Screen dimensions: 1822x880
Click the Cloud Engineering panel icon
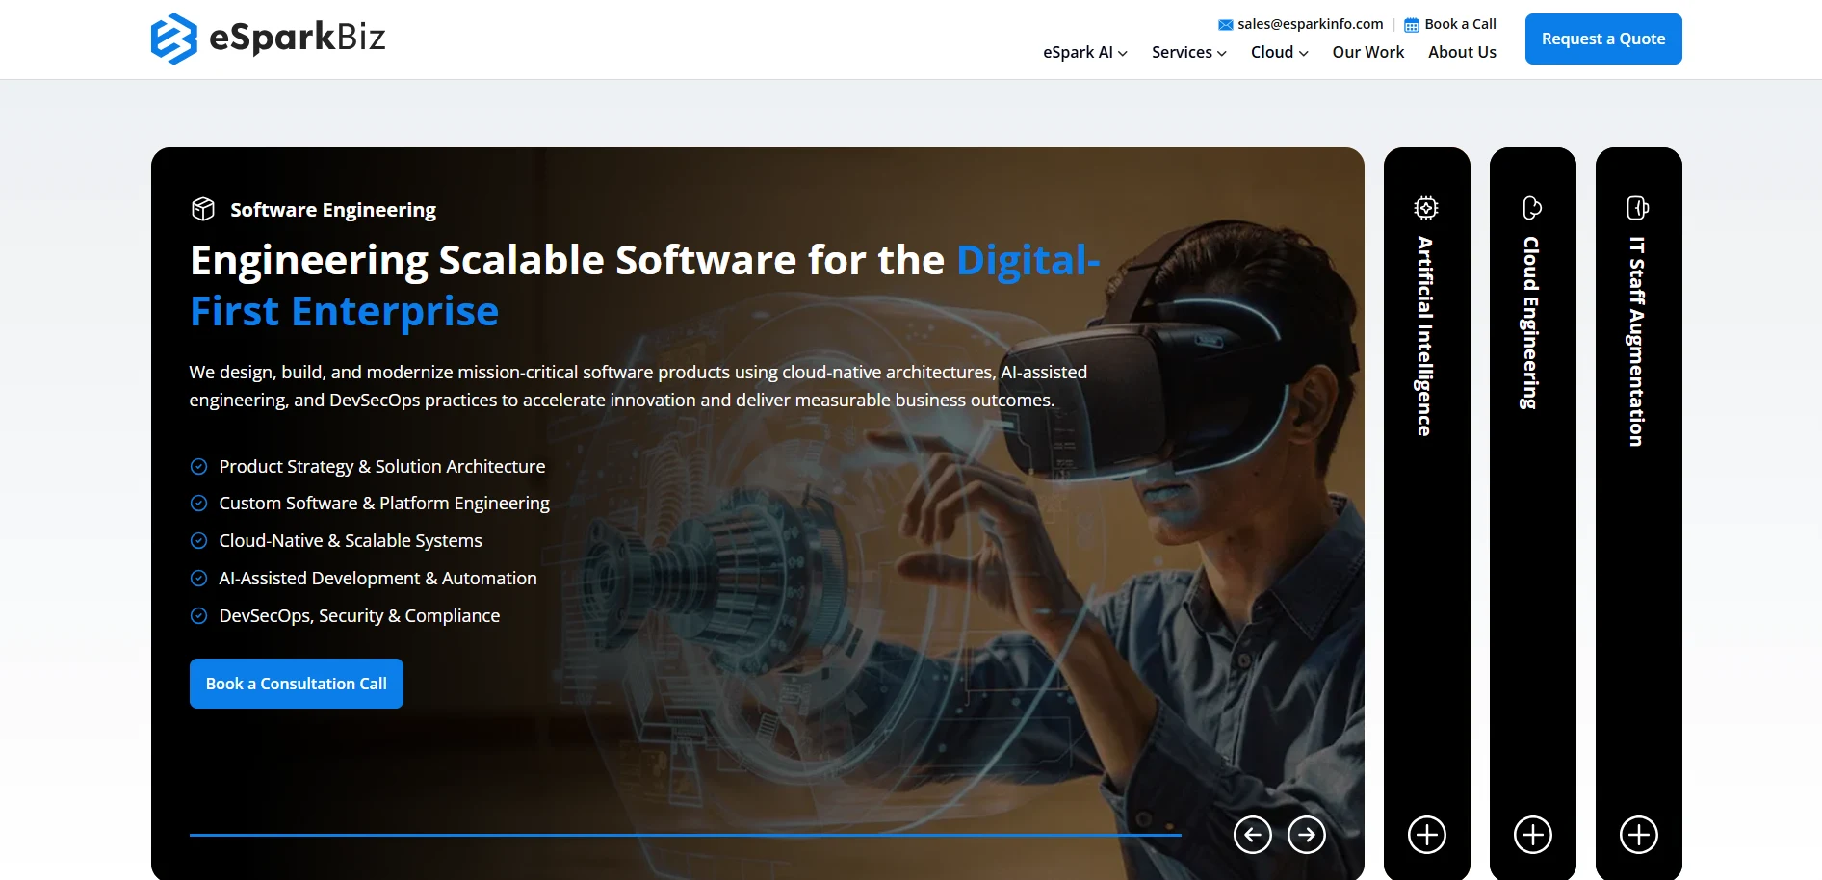click(x=1532, y=208)
